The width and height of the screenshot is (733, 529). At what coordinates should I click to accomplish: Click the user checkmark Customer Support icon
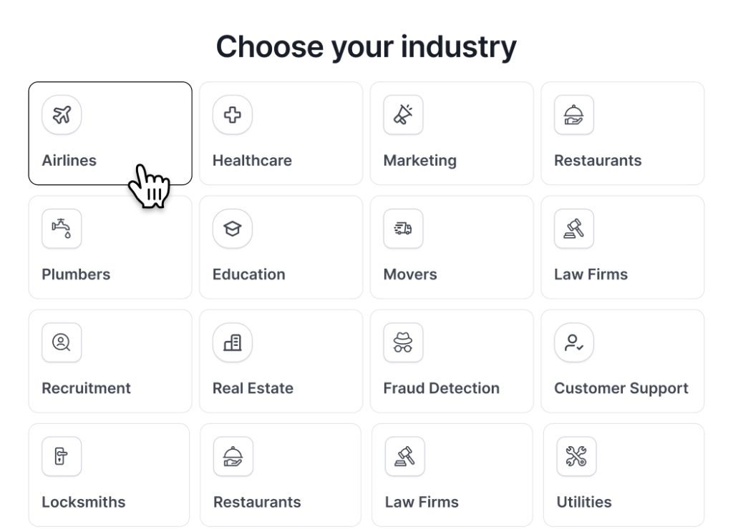click(x=573, y=342)
